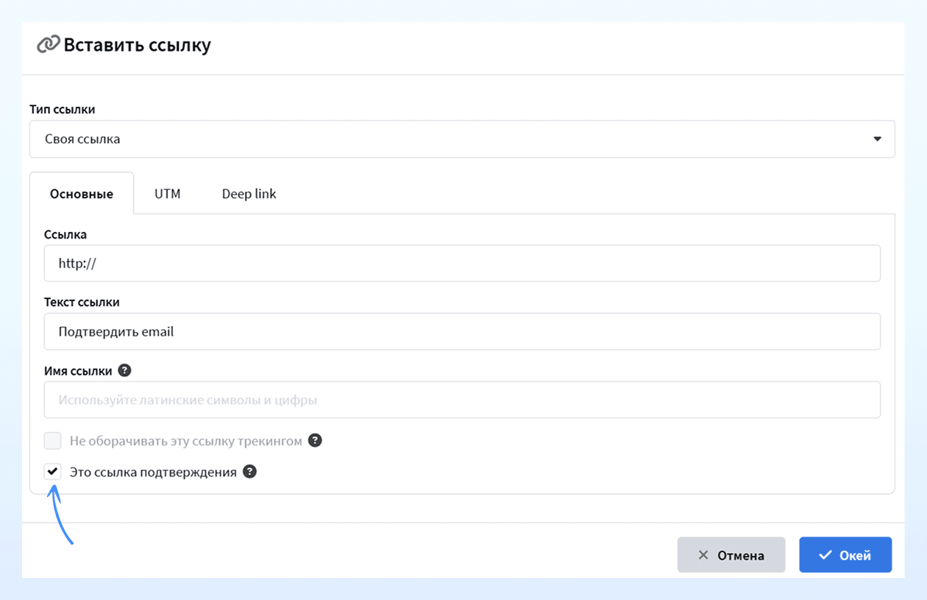Image resolution: width=927 pixels, height=600 pixels.
Task: Select the Основные tab
Action: click(82, 194)
